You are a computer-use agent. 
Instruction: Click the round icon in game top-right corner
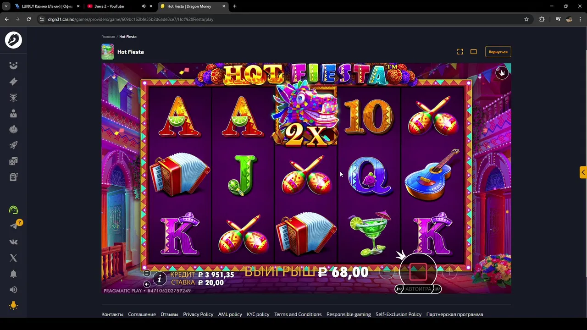tap(502, 73)
